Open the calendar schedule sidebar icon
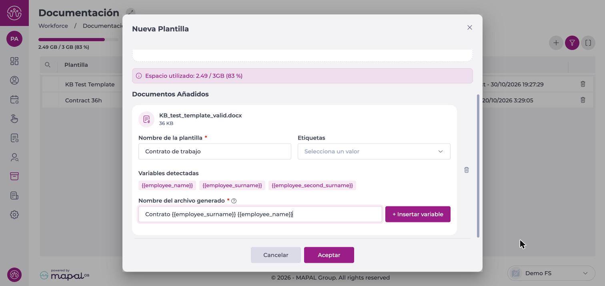 (14, 100)
